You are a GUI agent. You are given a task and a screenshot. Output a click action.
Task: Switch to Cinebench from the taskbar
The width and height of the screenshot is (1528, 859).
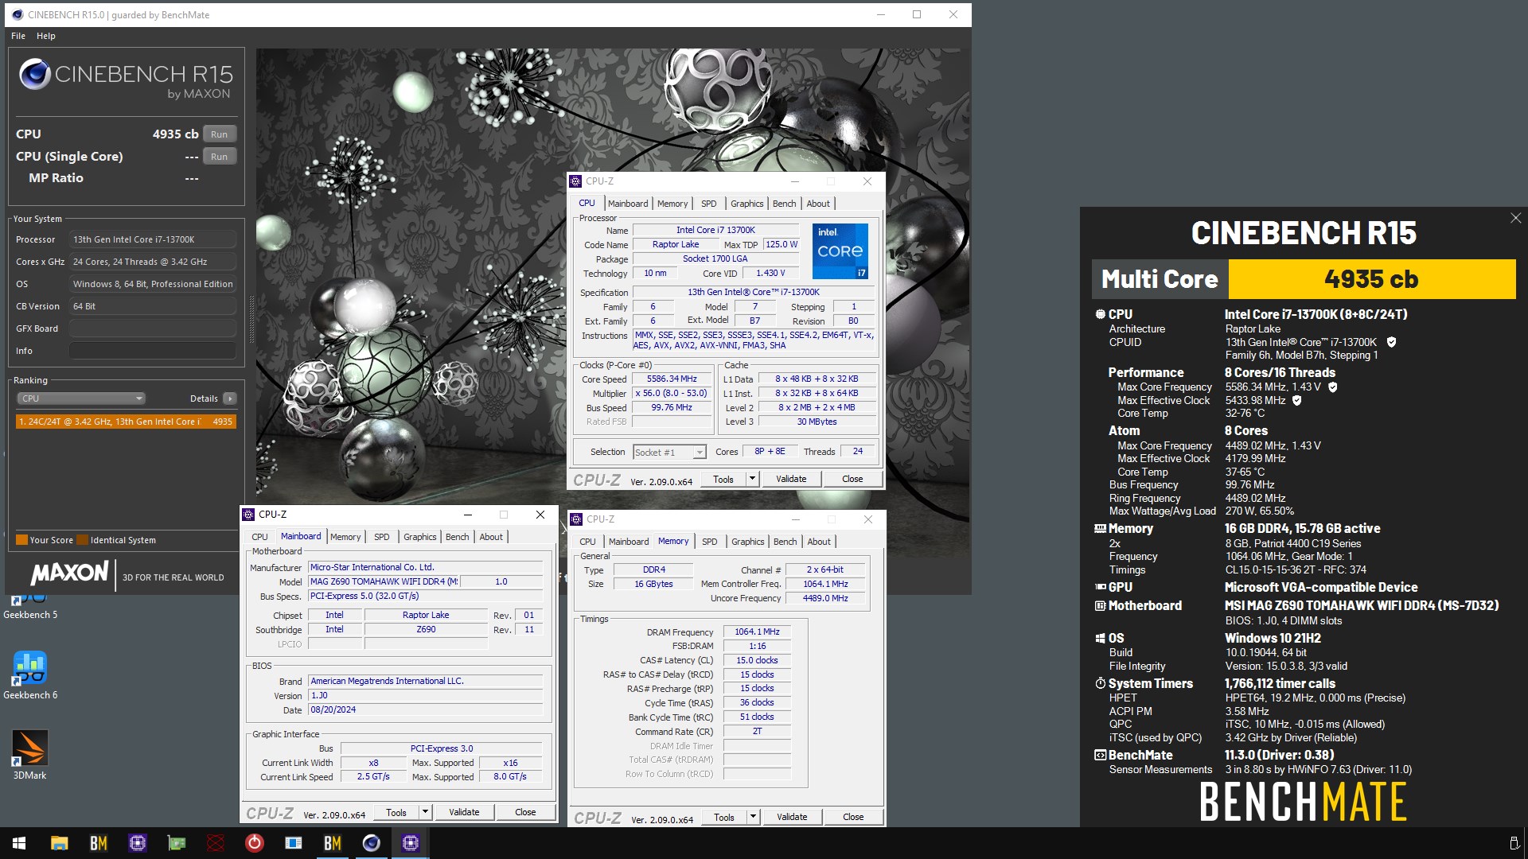(371, 843)
